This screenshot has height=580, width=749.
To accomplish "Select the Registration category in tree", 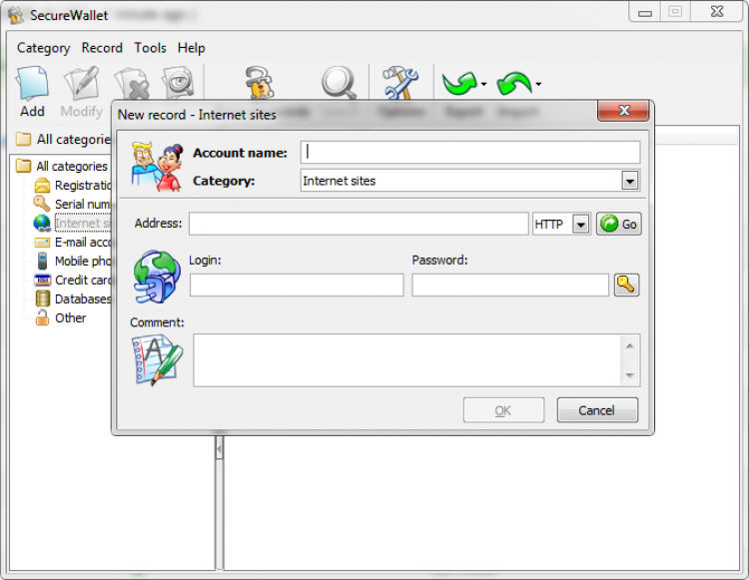I will click(83, 186).
